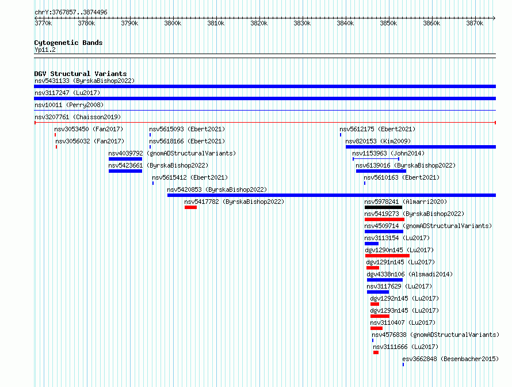Open dgv4338n106 (Alsmadi2014) label
The width and height of the screenshot is (512, 387).
tap(410, 274)
